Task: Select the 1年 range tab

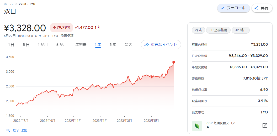Action: click(98, 45)
